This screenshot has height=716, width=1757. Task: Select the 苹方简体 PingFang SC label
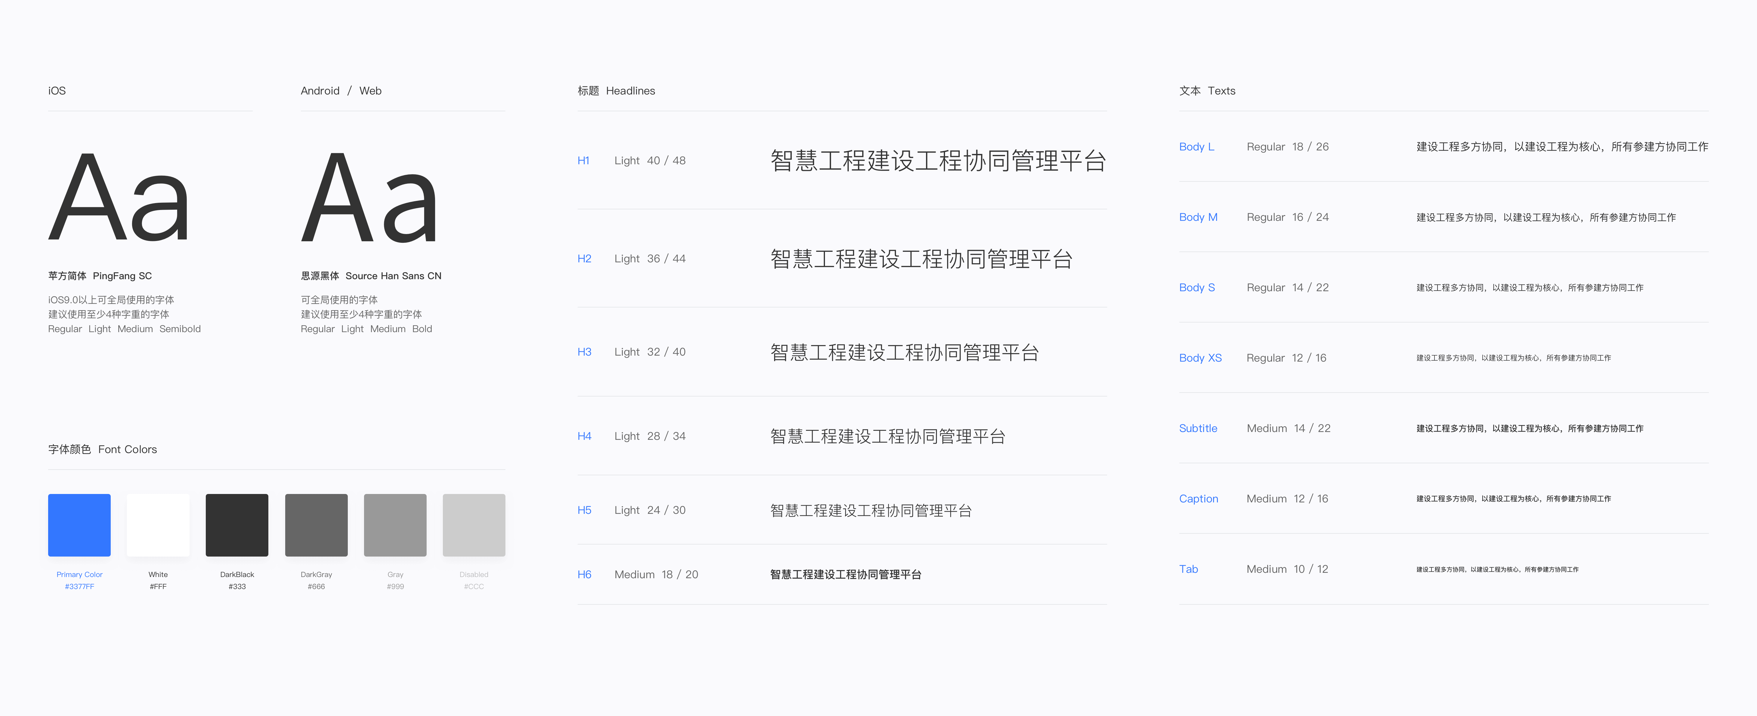point(100,276)
